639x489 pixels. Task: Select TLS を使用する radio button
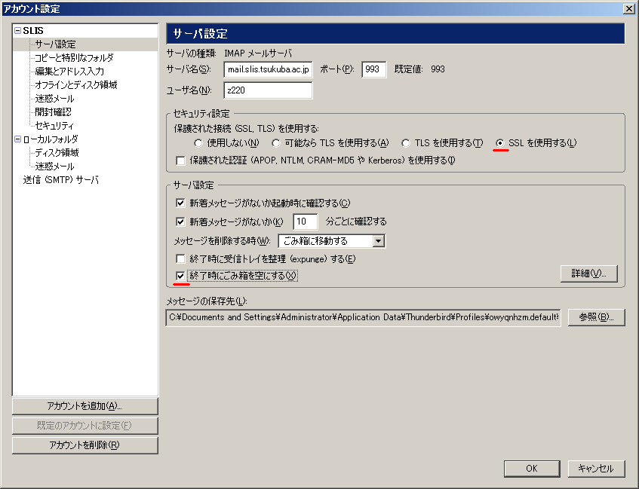click(406, 143)
